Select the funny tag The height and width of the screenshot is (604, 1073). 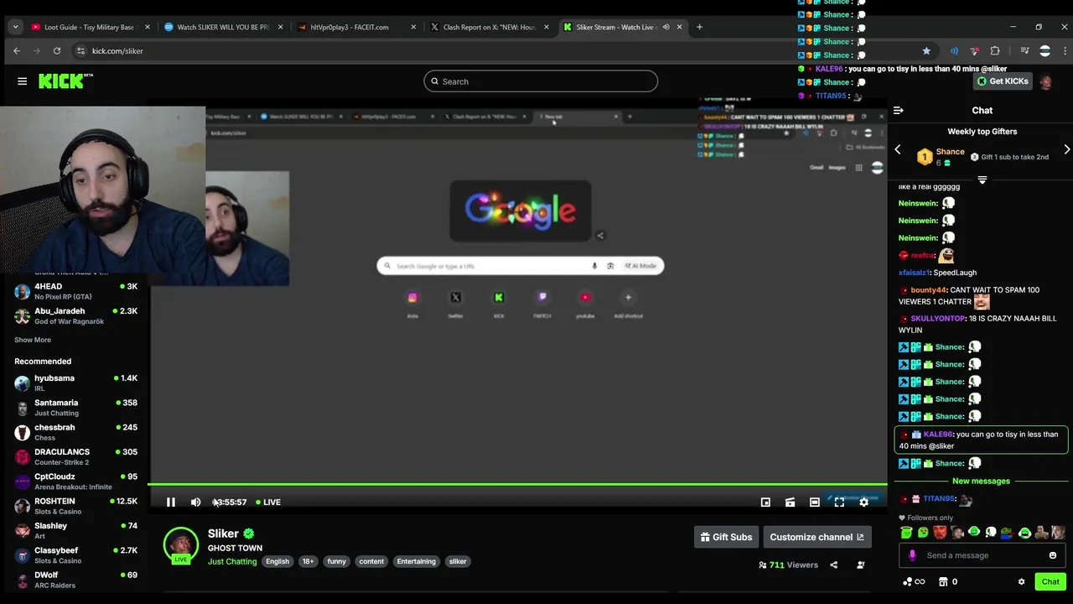coord(337,561)
